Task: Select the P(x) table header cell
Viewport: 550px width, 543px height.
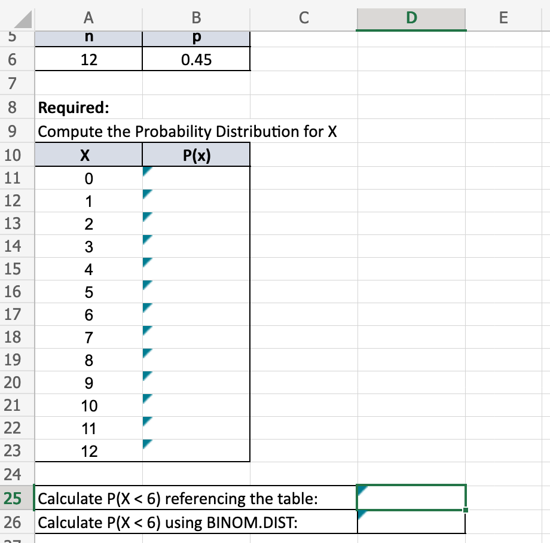Action: tap(196, 154)
